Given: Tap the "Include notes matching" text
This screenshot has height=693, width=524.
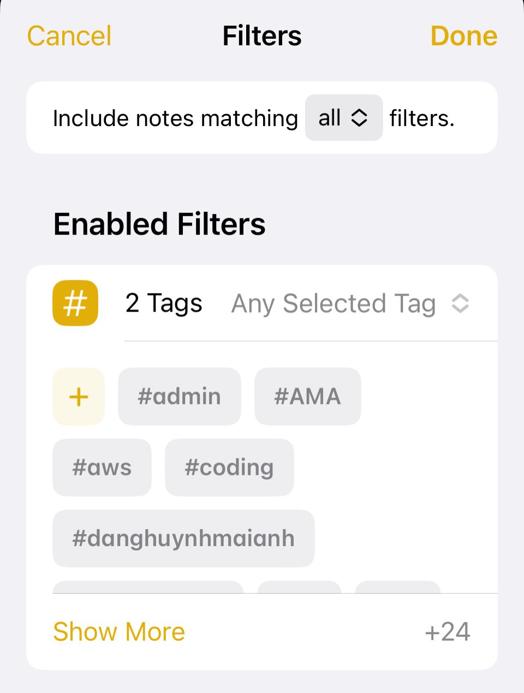Looking at the screenshot, I should [175, 118].
